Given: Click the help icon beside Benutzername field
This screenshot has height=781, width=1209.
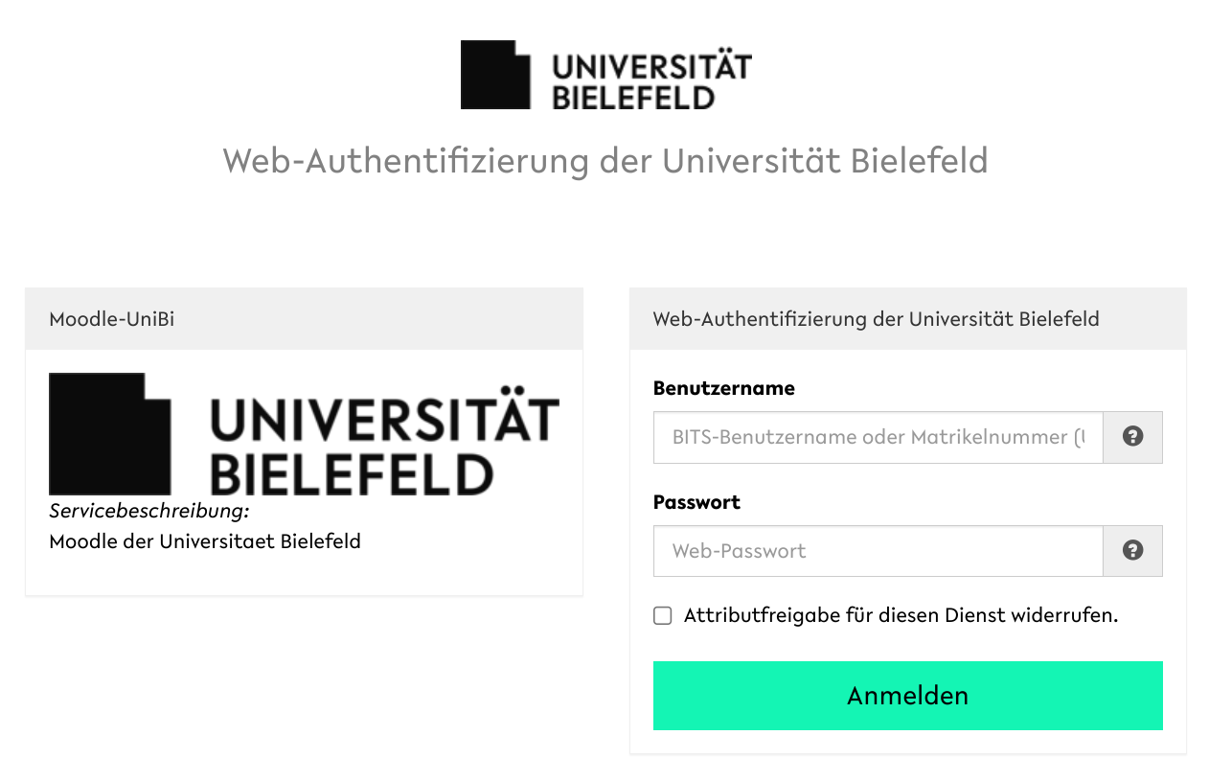Looking at the screenshot, I should [1132, 437].
